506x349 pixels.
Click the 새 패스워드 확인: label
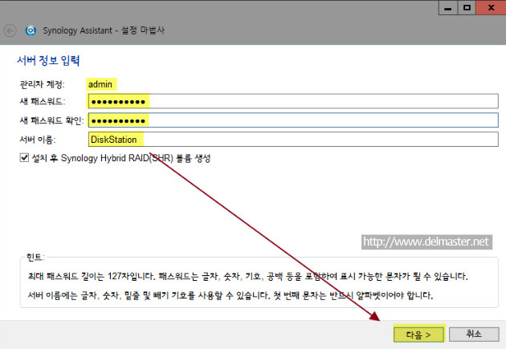(x=51, y=120)
